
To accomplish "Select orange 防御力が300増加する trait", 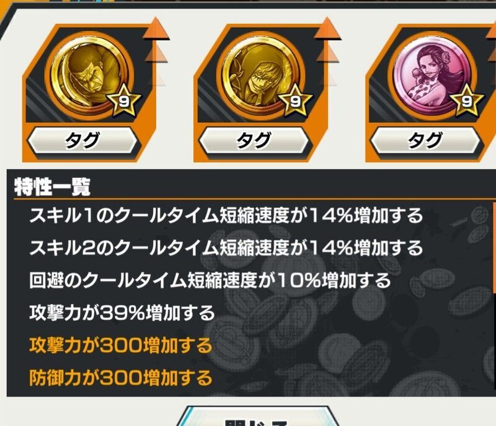I will point(120,378).
